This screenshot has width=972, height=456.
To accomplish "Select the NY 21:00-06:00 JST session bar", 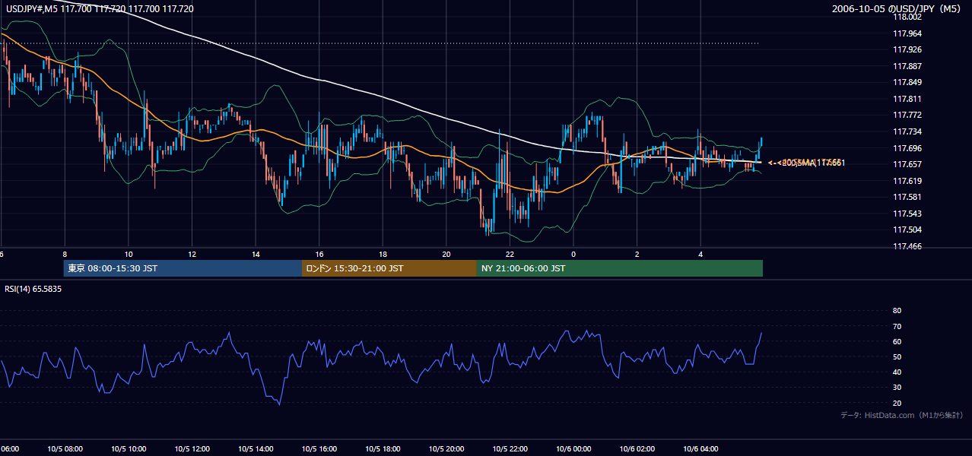I will (620, 268).
